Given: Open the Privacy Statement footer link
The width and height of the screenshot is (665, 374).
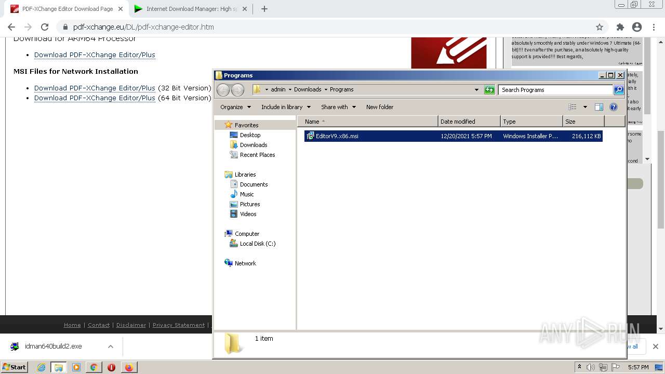Looking at the screenshot, I should [179, 325].
